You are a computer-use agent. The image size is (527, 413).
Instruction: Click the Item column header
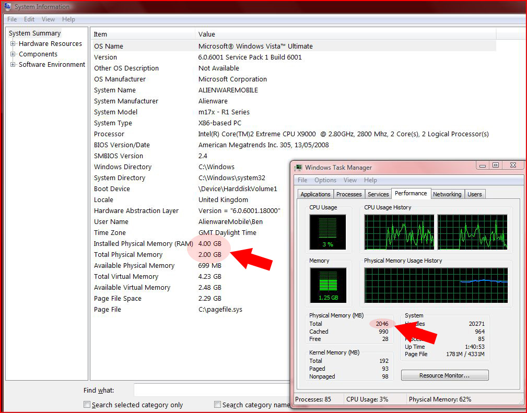[143, 34]
